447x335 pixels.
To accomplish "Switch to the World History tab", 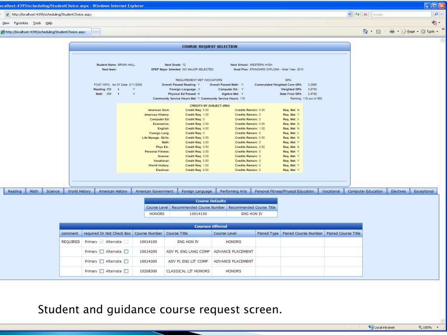I will (79, 191).
